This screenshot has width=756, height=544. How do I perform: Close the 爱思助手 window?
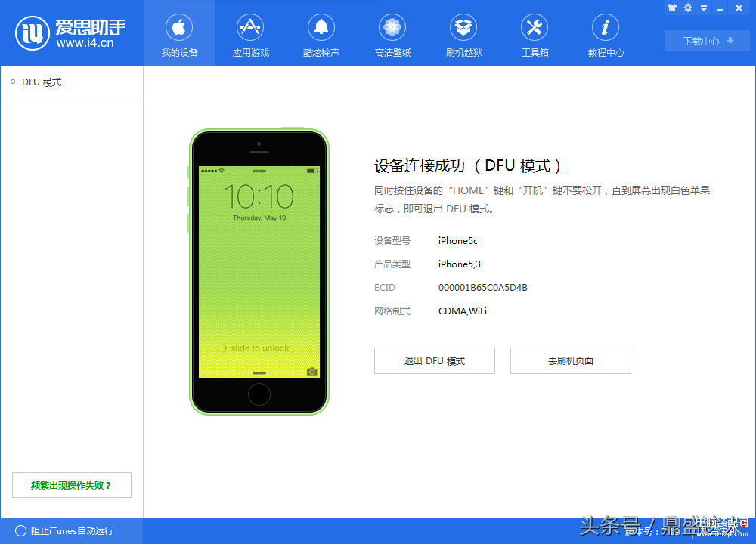point(739,8)
